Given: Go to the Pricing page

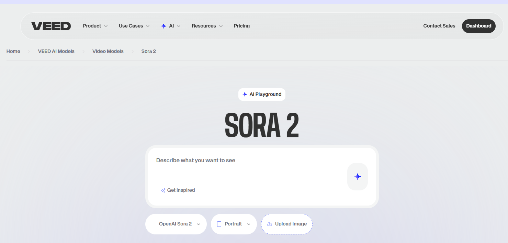Looking at the screenshot, I should pos(242,26).
